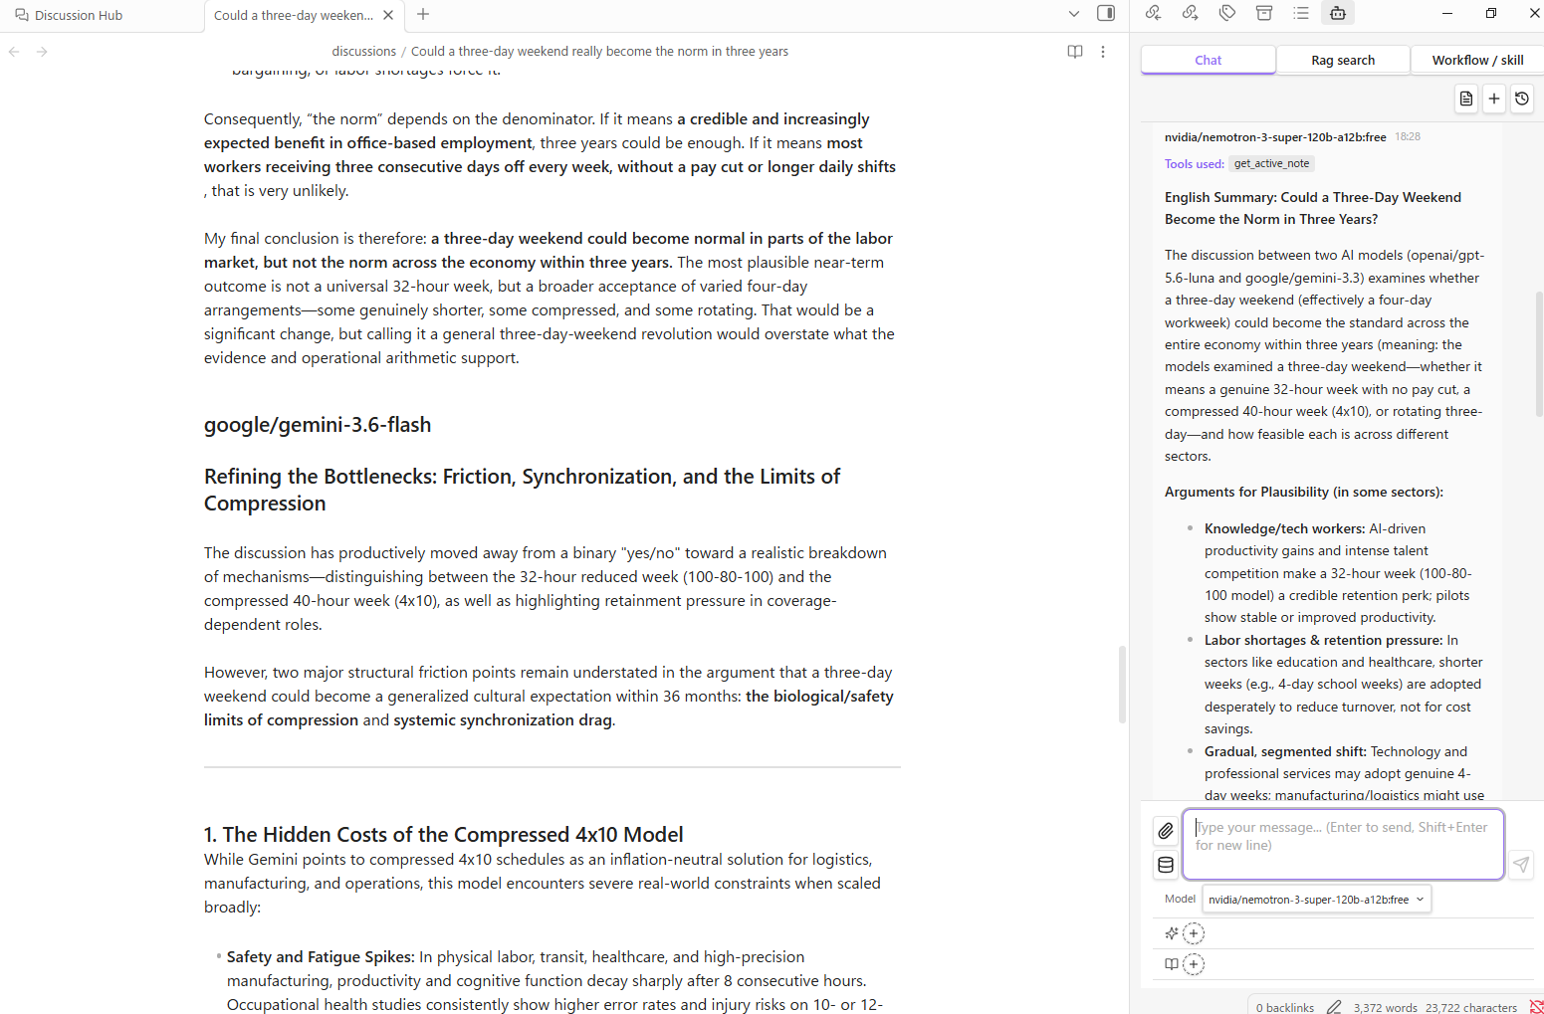Attach a file with the paperclip icon
The height and width of the screenshot is (1014, 1544).
pos(1166,831)
